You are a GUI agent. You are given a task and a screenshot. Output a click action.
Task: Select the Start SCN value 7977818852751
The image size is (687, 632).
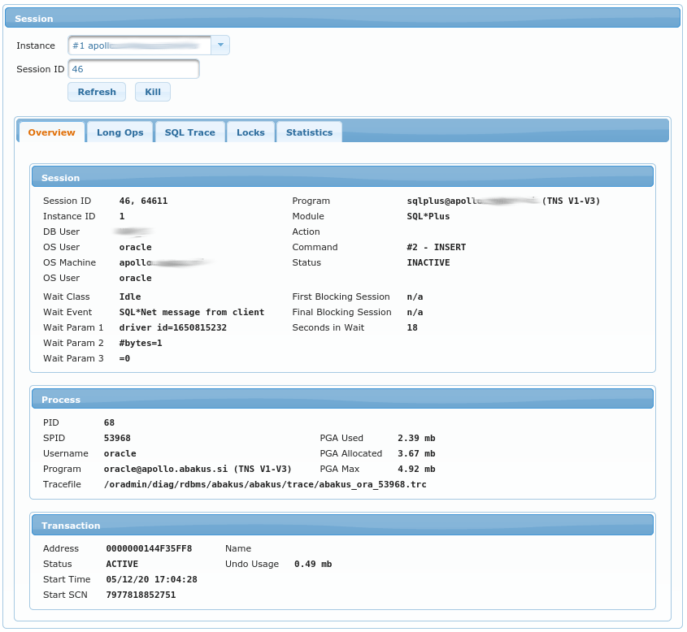tap(141, 595)
